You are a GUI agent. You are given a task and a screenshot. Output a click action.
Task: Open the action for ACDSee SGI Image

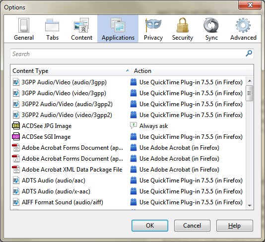point(191,137)
